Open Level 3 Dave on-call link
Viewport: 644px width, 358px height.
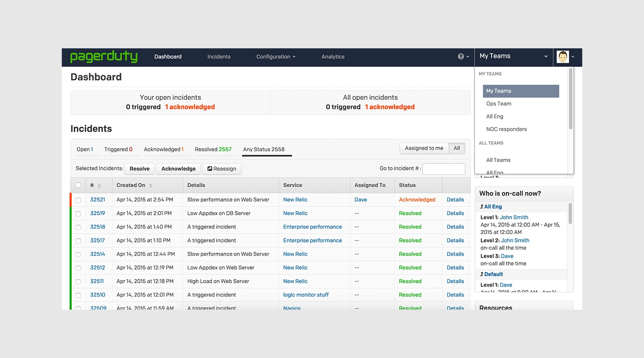tap(507, 256)
